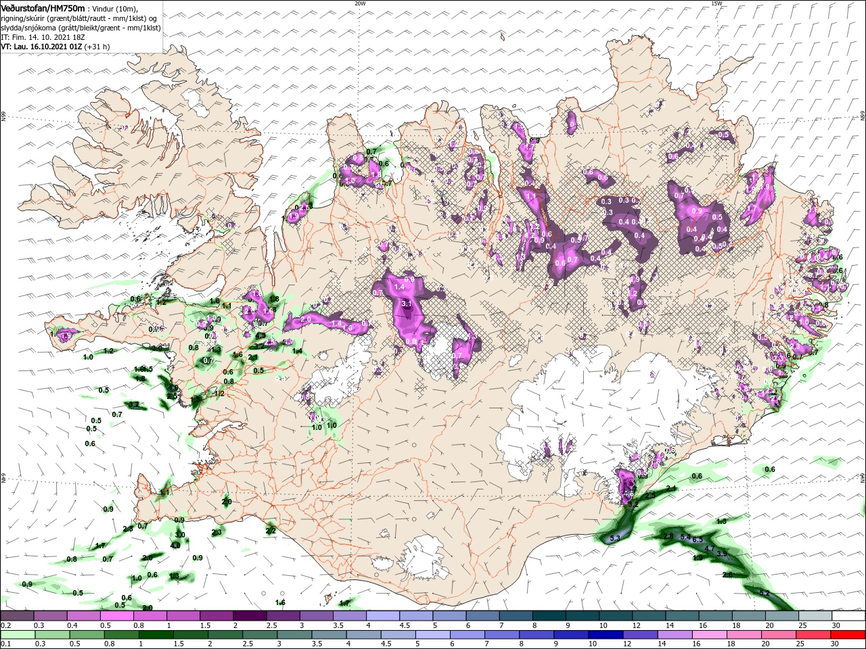Click the "5.4" rain value in southeast band
This screenshot has height=649, width=866.
tap(685, 537)
